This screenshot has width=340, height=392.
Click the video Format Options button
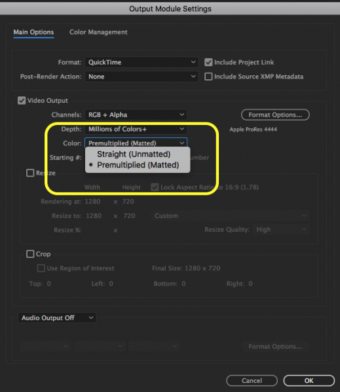coord(275,115)
